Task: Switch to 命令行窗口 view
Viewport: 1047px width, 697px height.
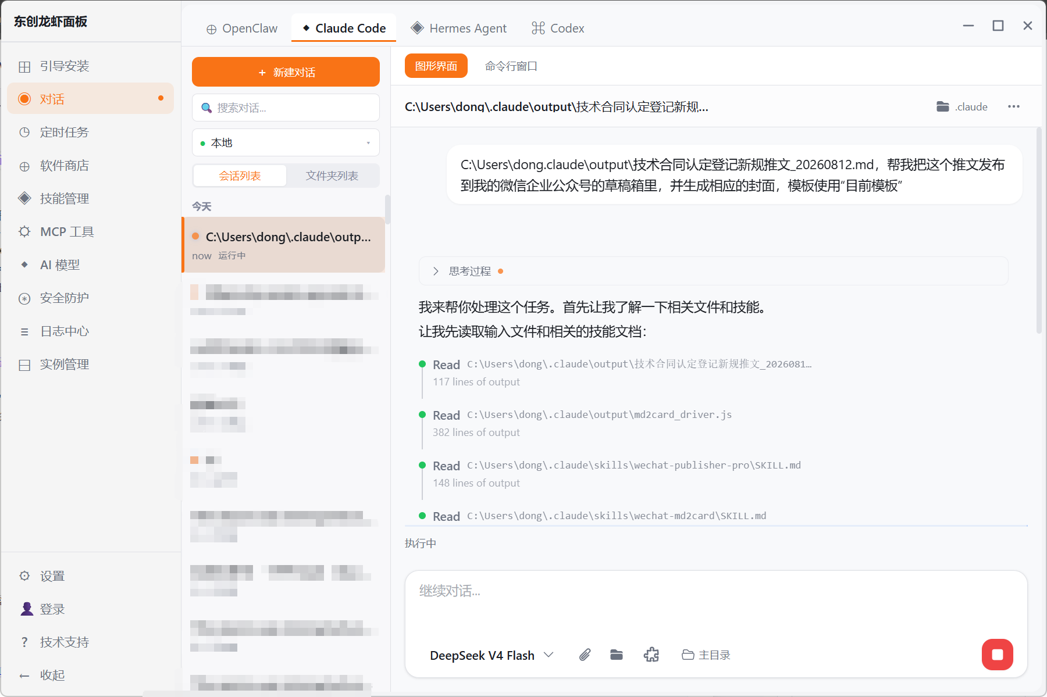Action: pos(511,66)
